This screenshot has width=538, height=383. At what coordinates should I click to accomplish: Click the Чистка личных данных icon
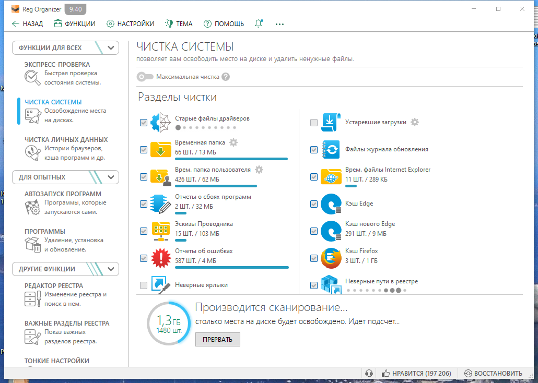point(33,153)
